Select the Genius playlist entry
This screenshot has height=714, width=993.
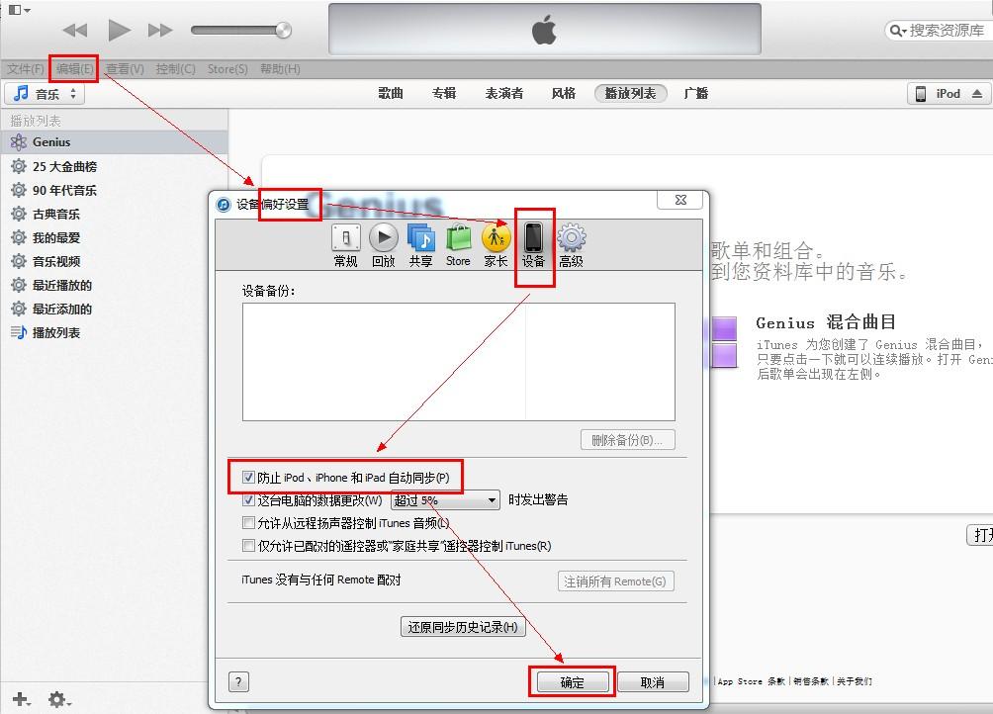pos(114,142)
